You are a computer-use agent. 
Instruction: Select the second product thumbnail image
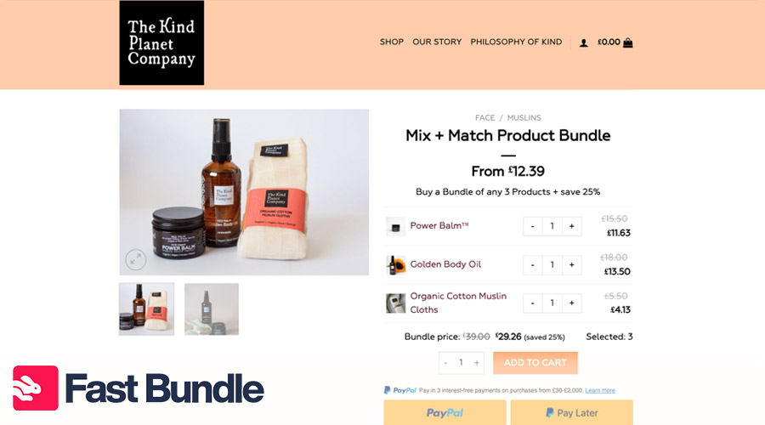pos(212,309)
